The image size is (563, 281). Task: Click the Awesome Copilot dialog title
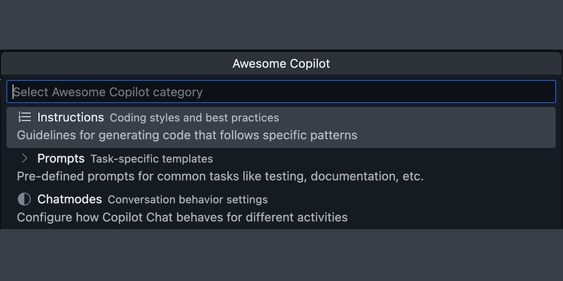(x=281, y=63)
